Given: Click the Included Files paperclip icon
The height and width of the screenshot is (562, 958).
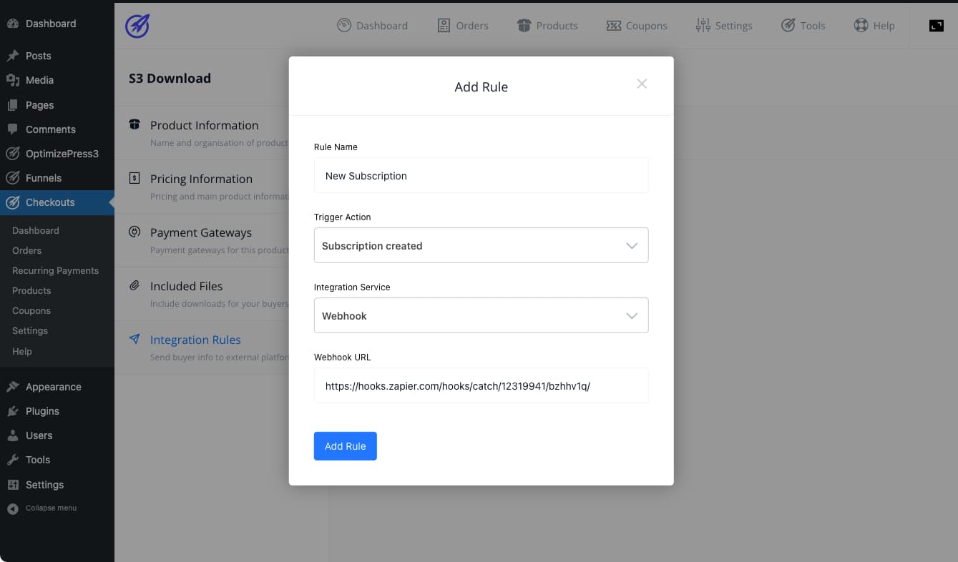Looking at the screenshot, I should (x=135, y=285).
